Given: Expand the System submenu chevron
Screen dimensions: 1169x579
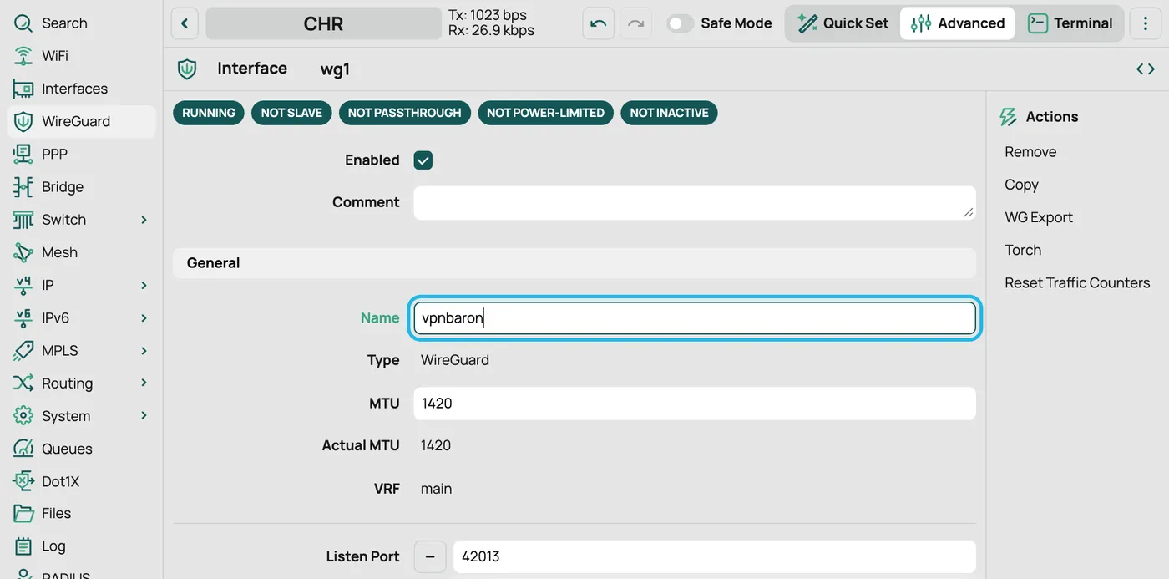Looking at the screenshot, I should coord(144,415).
